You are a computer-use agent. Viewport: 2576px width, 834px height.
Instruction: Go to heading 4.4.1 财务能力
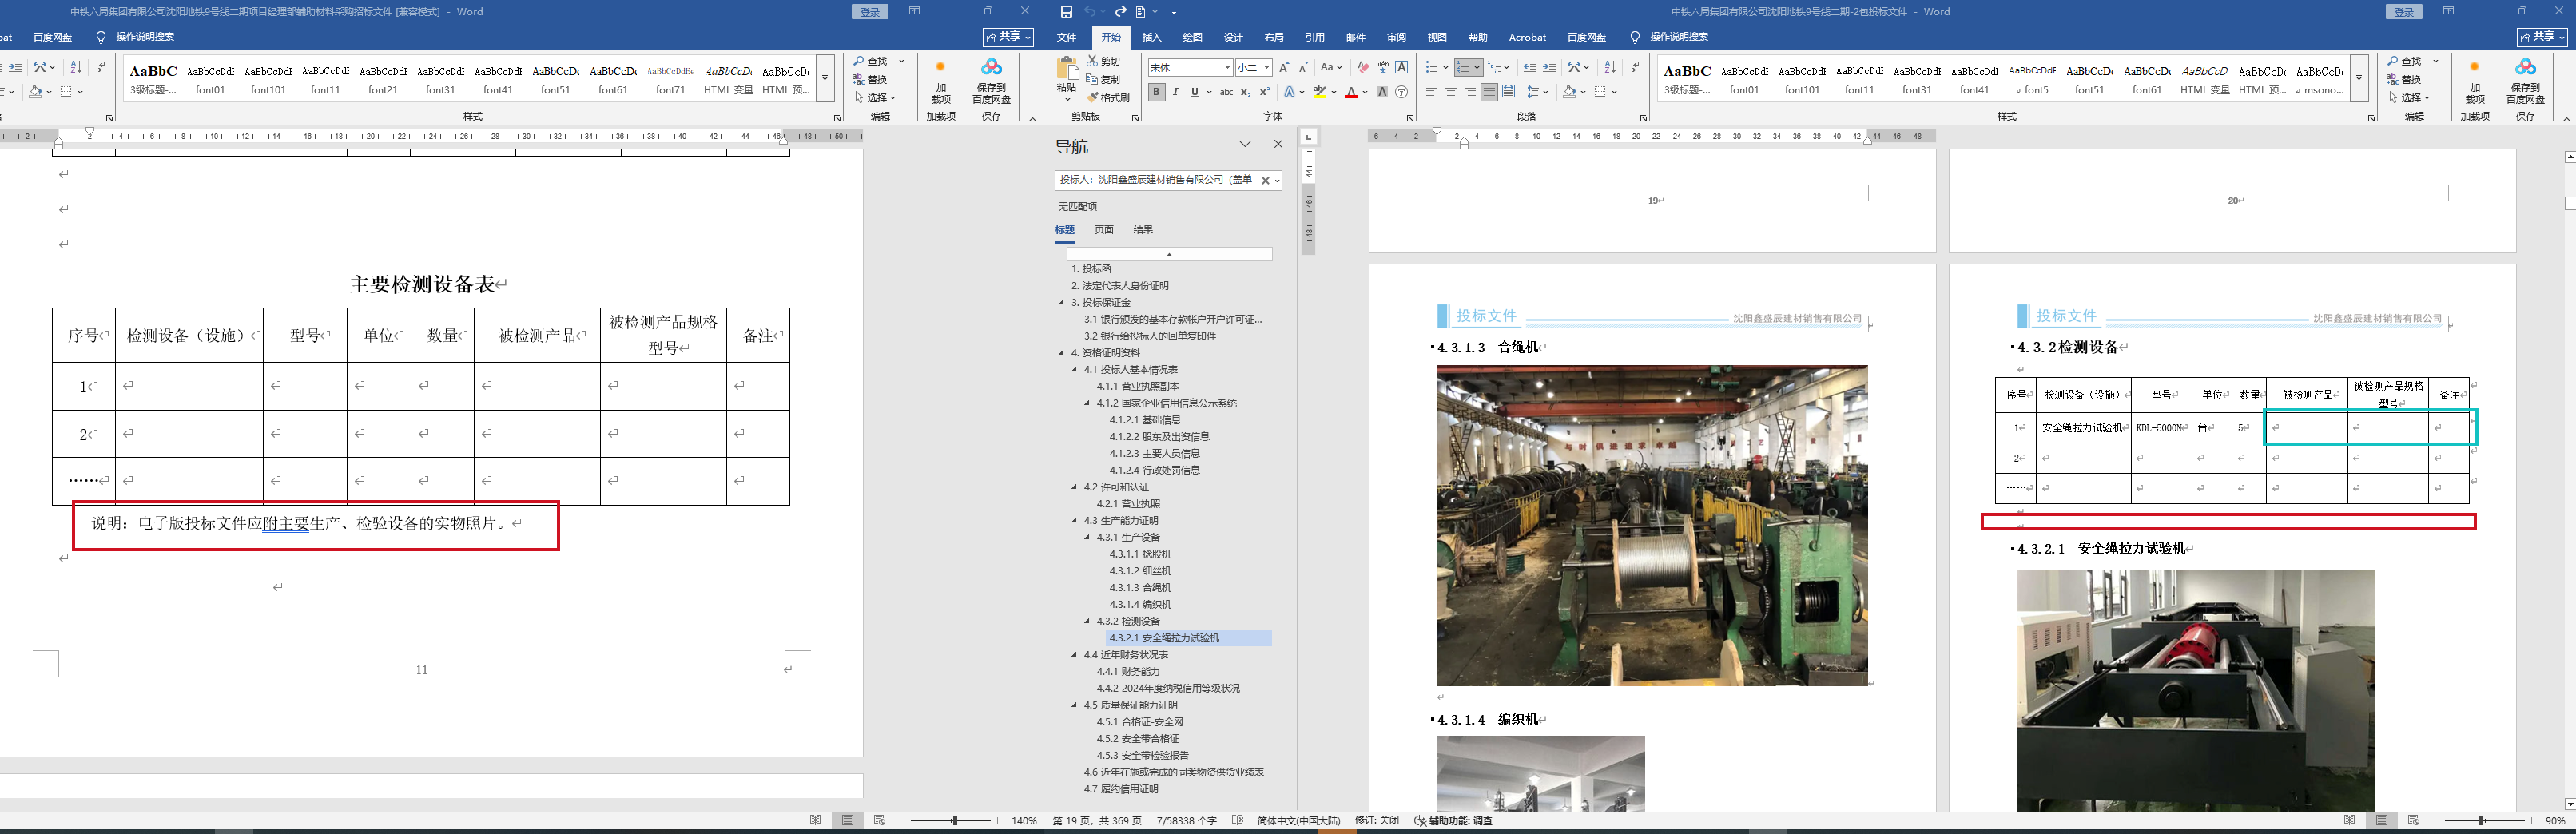click(x=1127, y=672)
